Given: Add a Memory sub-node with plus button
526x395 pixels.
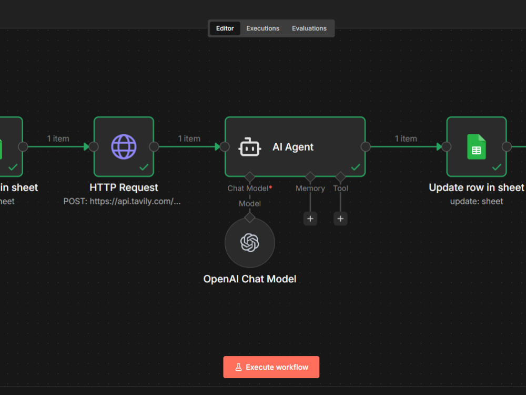Looking at the screenshot, I should click(x=310, y=219).
